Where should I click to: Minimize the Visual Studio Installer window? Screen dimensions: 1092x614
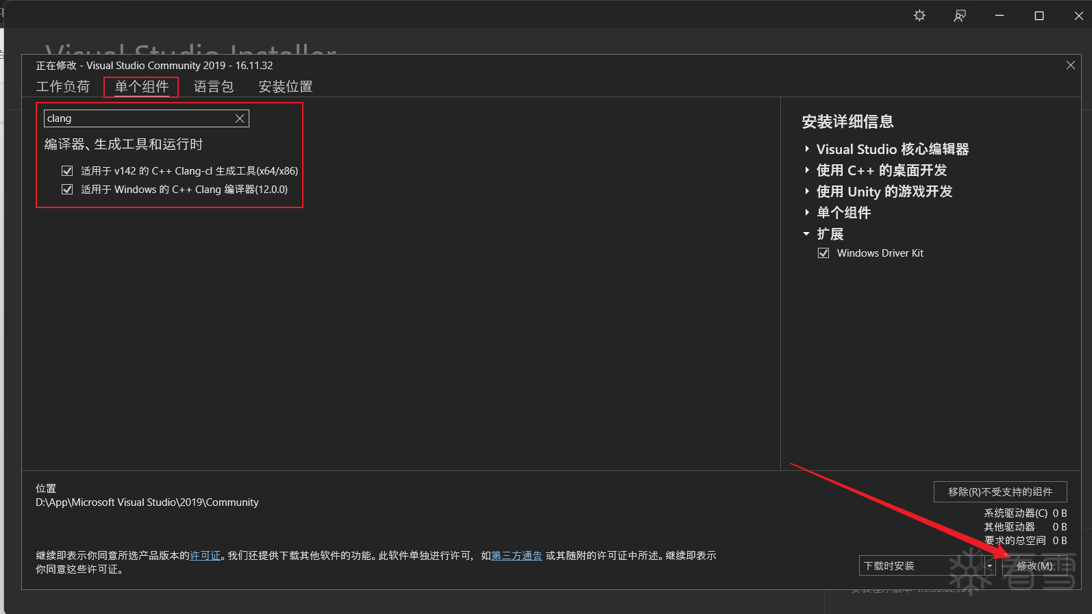[x=1000, y=16]
